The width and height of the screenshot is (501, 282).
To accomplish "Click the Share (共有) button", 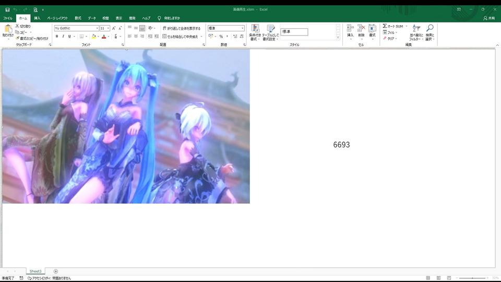I will 489,18.
